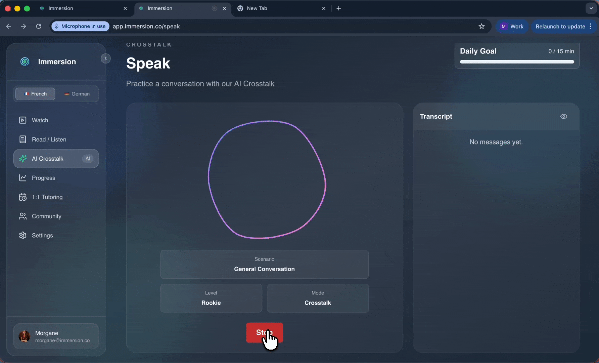Click the Relaunch to update button
Viewport: 599px width, 363px height.
(560, 26)
